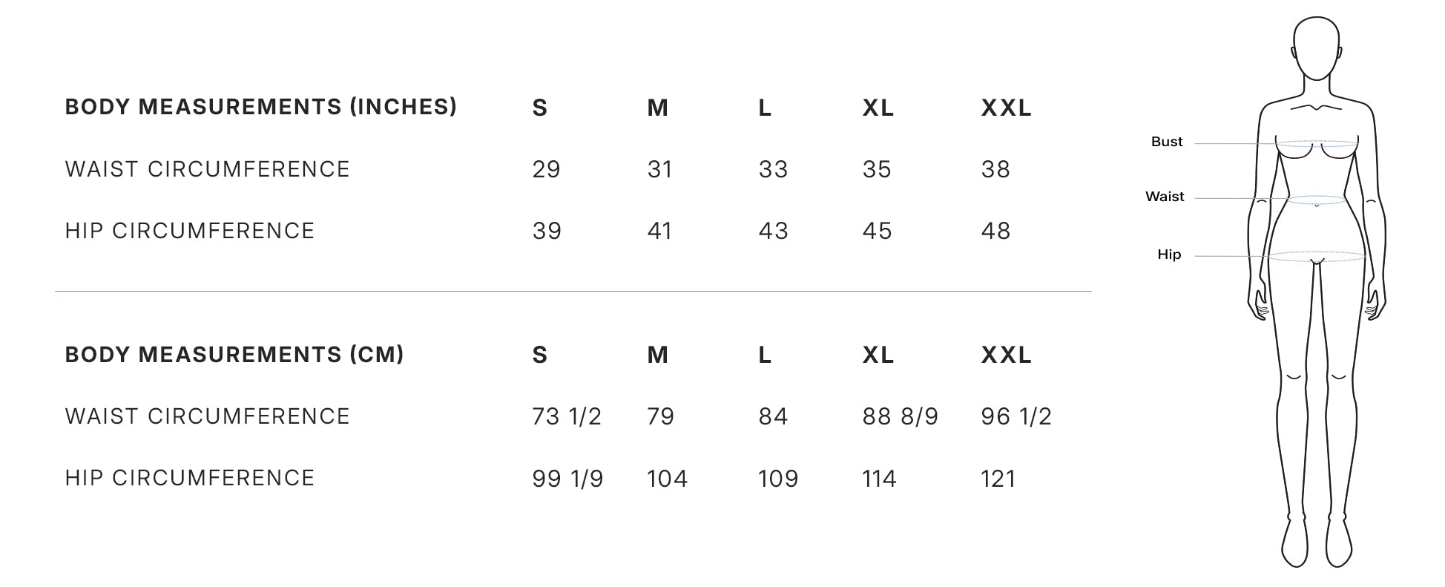Select the 88 8/9 waist measurement cell
This screenshot has width=1445, height=587.
[x=900, y=417]
